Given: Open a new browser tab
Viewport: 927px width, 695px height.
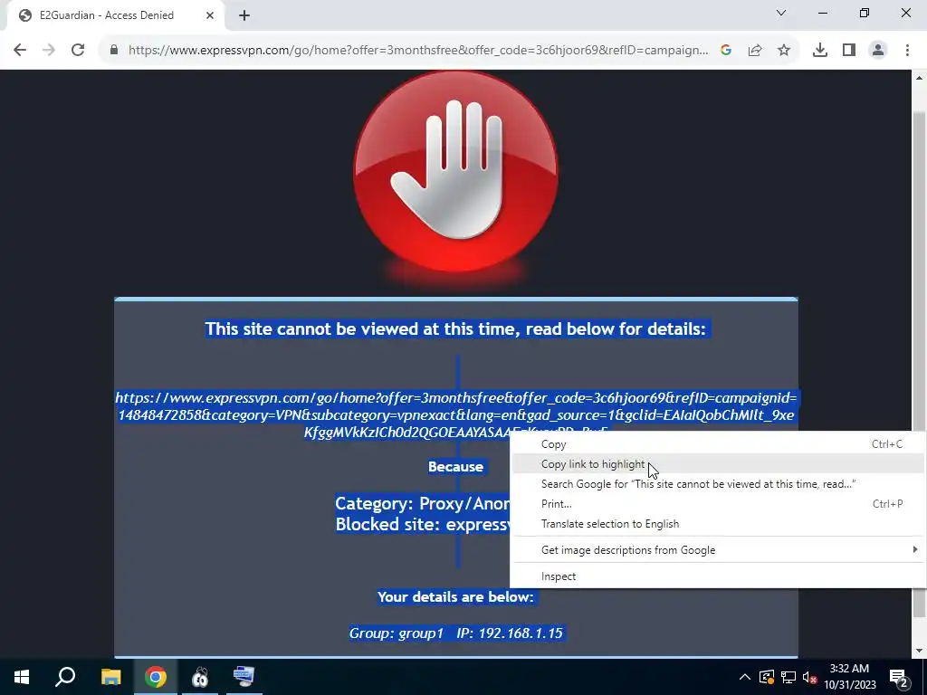Looking at the screenshot, I should click(x=244, y=15).
